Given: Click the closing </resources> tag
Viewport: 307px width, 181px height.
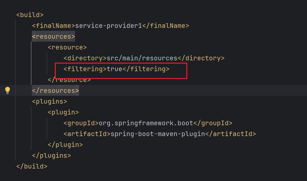Looking at the screenshot, I should (x=55, y=90).
